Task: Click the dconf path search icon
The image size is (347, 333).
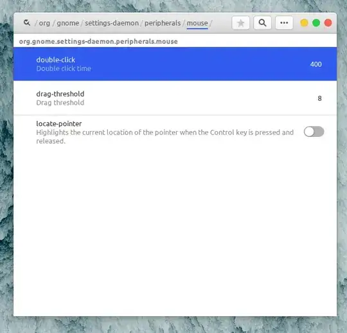Action: pyautogui.click(x=27, y=22)
